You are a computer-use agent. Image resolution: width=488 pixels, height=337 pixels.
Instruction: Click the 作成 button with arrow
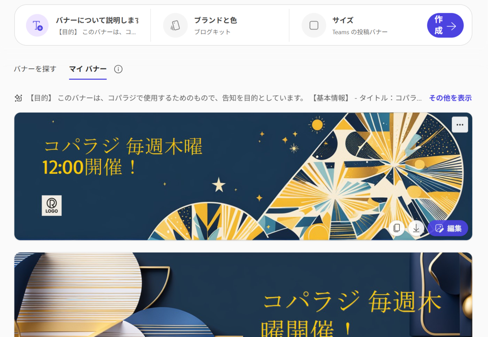(x=445, y=25)
